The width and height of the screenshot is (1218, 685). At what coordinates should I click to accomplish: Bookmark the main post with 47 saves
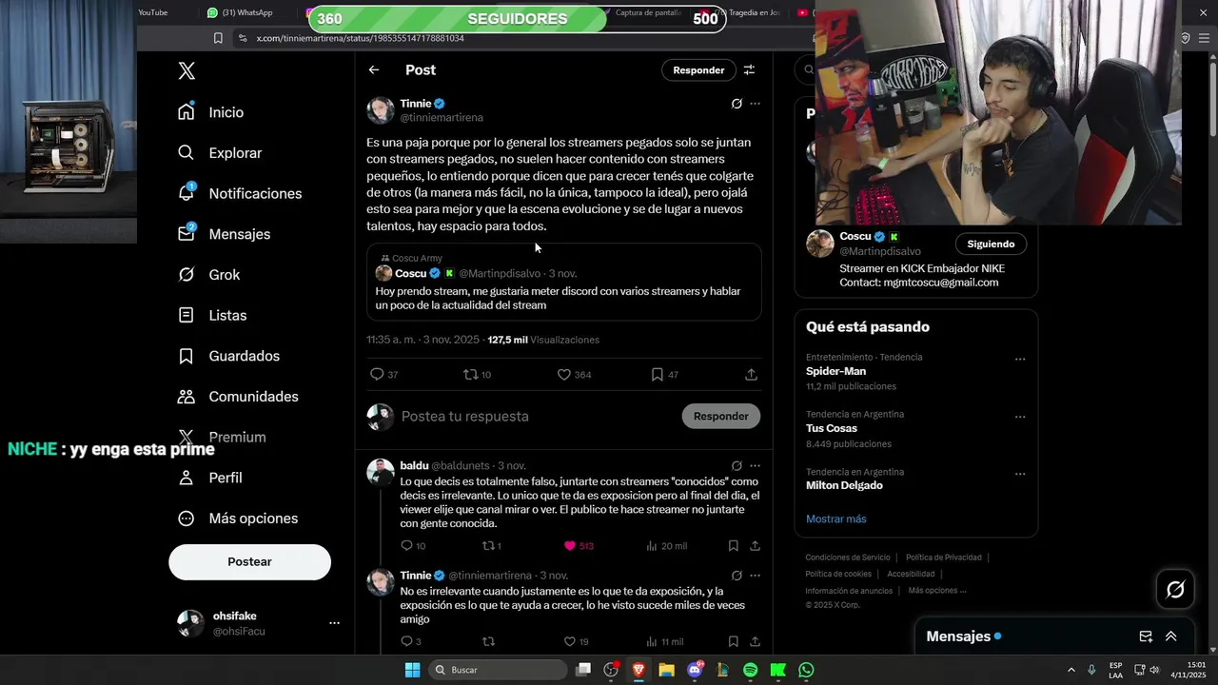tap(657, 375)
